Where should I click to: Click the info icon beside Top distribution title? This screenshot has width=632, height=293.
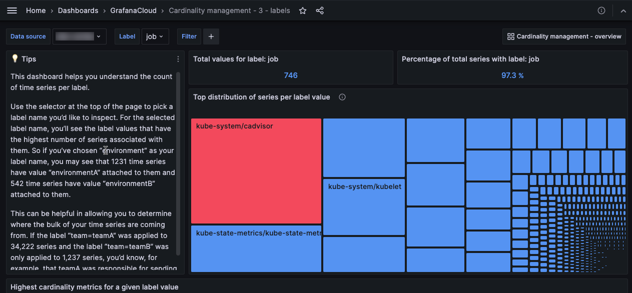342,97
